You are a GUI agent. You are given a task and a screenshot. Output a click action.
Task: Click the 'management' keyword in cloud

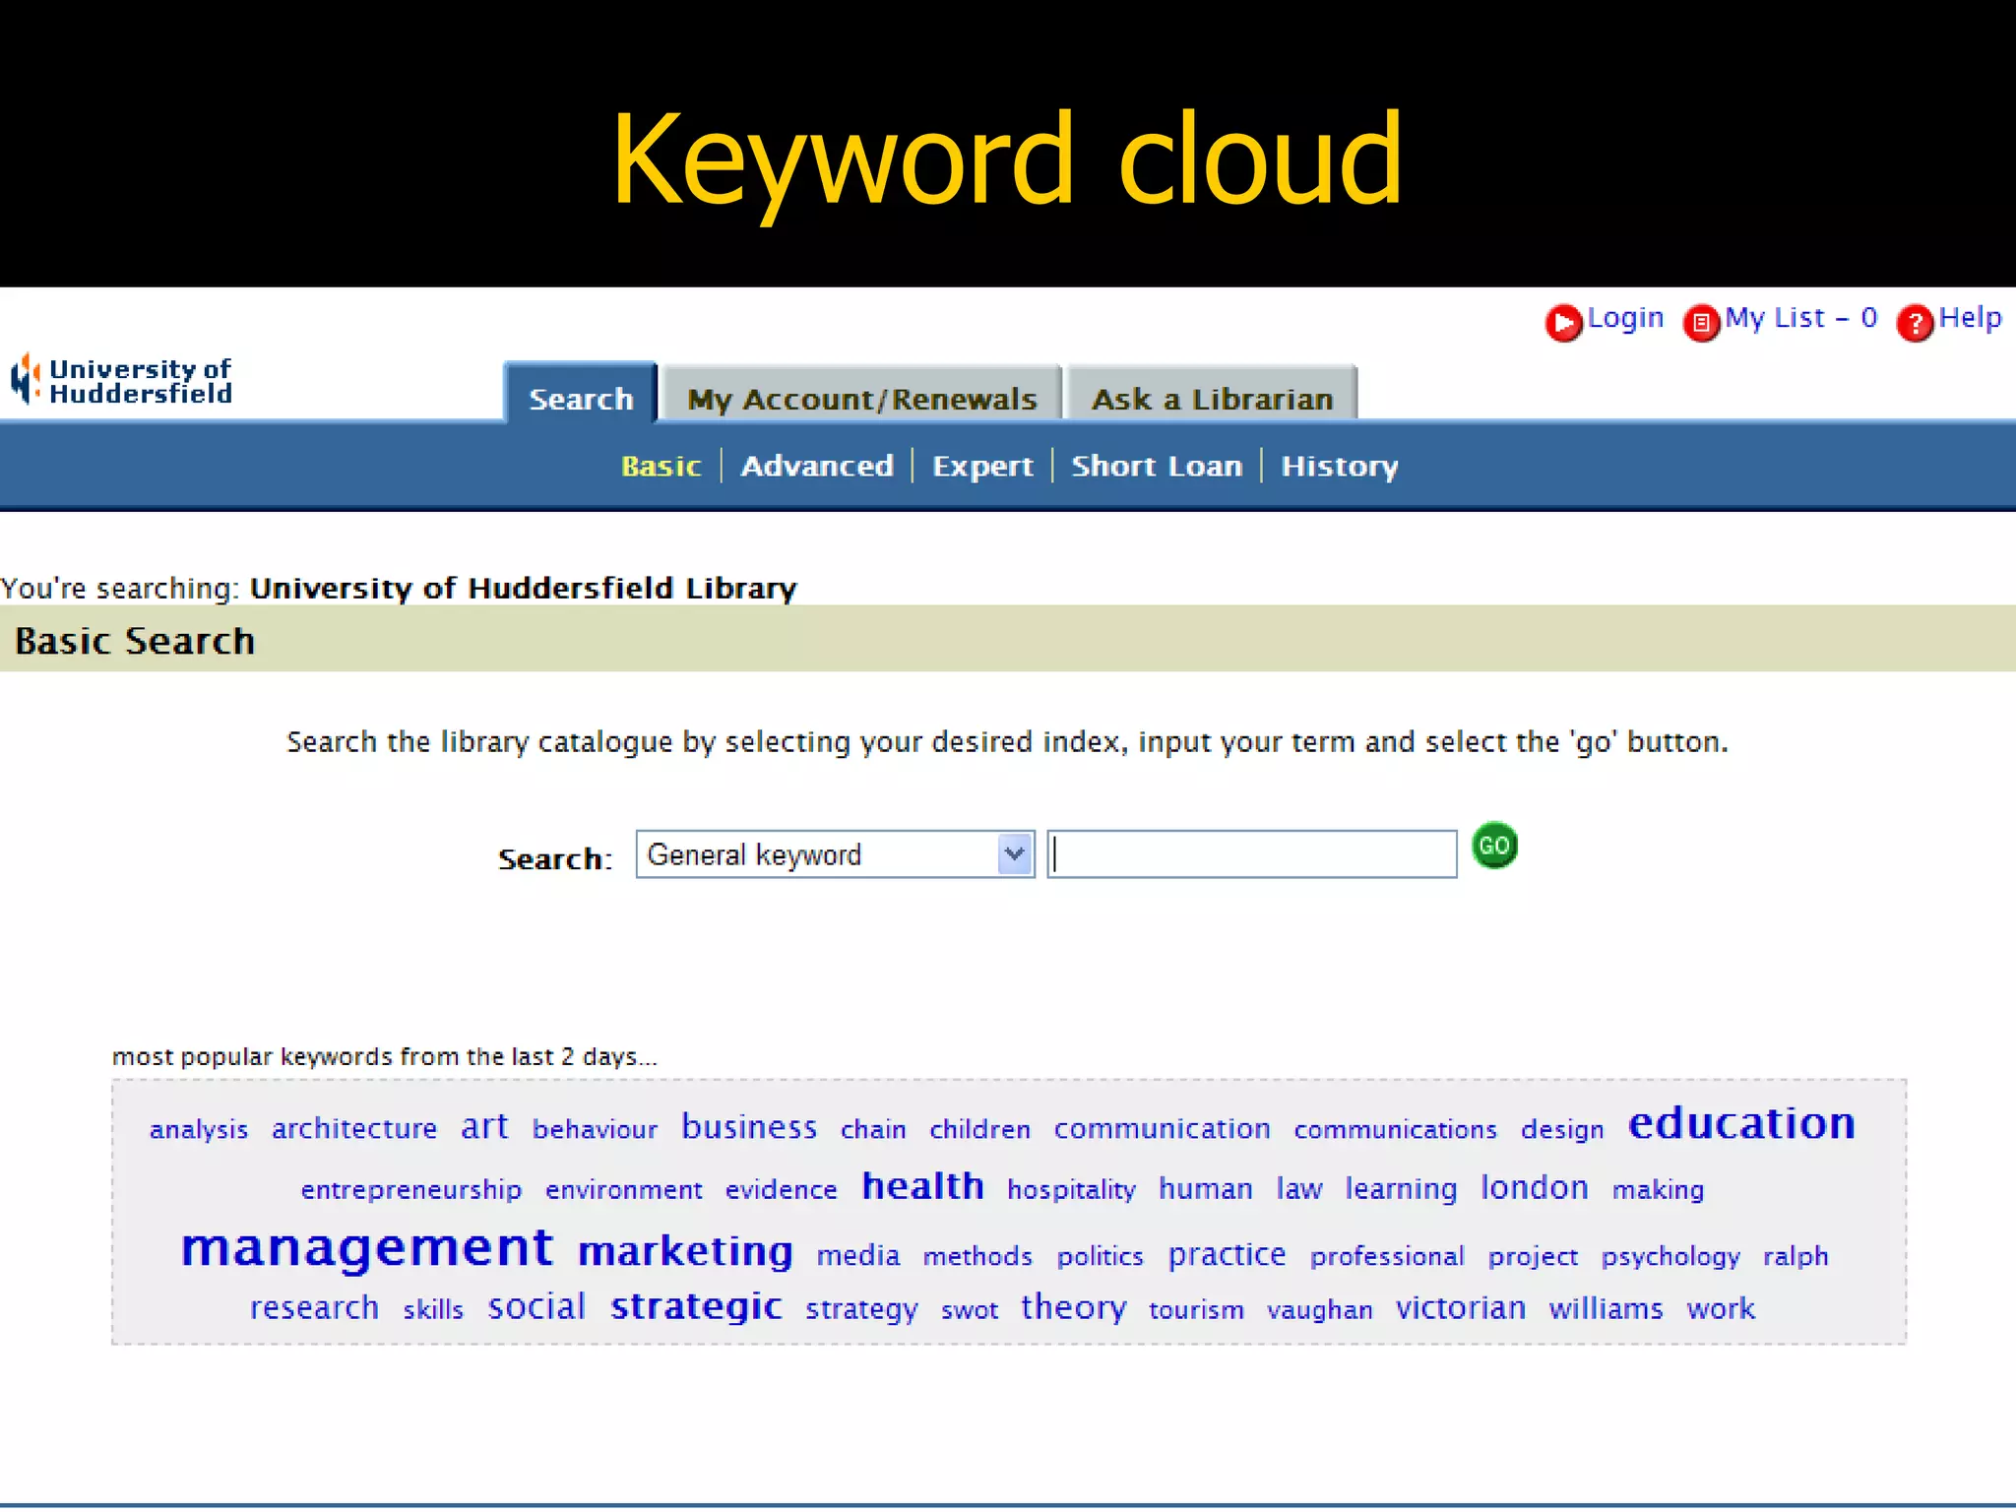tap(367, 1248)
